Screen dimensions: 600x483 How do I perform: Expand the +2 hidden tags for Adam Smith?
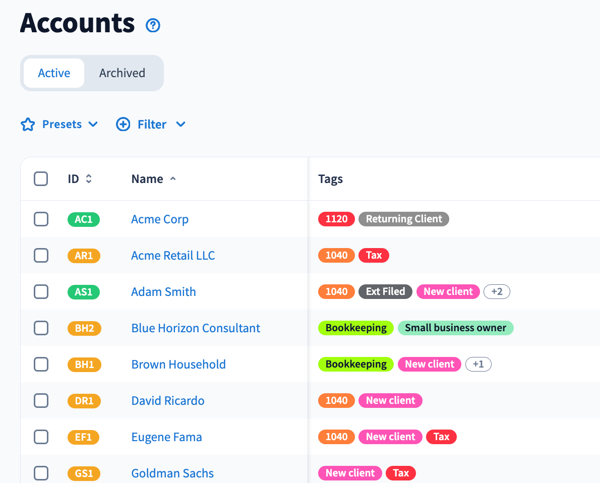click(497, 292)
